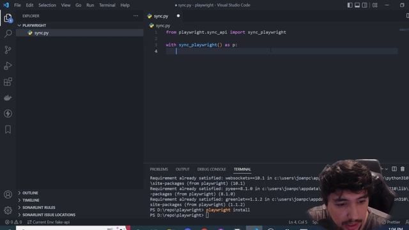Open the Edit menu

click(29, 5)
